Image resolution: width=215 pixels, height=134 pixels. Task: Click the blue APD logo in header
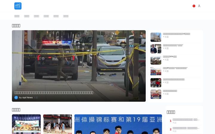click(x=18, y=6)
